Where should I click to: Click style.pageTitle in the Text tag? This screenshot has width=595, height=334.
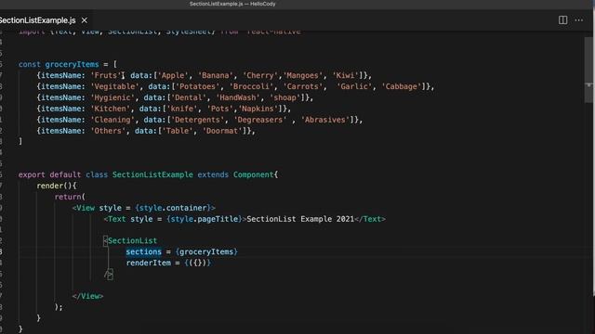point(205,219)
